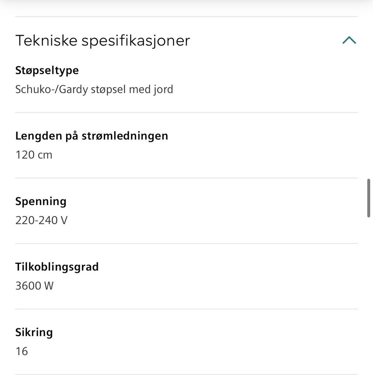Click the word spesifikasjoner in the heading
Image resolution: width=373 pixels, height=375 pixels.
(x=136, y=40)
